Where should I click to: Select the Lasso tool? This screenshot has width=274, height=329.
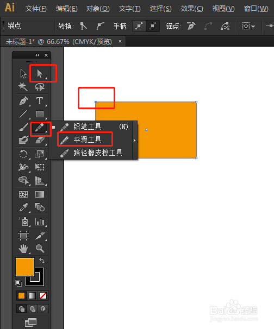tap(40, 87)
